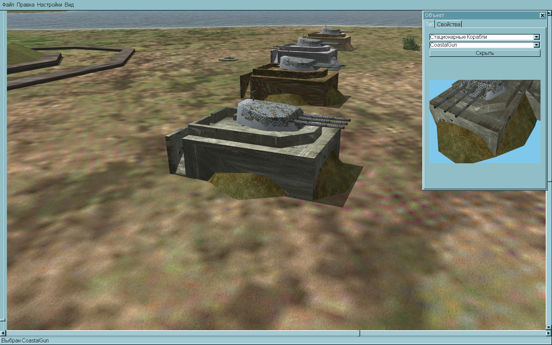Image resolution: width=552 pixels, height=345 pixels.
Task: Click the status text 'Выбран CoastalGun'
Action: (x=25, y=341)
